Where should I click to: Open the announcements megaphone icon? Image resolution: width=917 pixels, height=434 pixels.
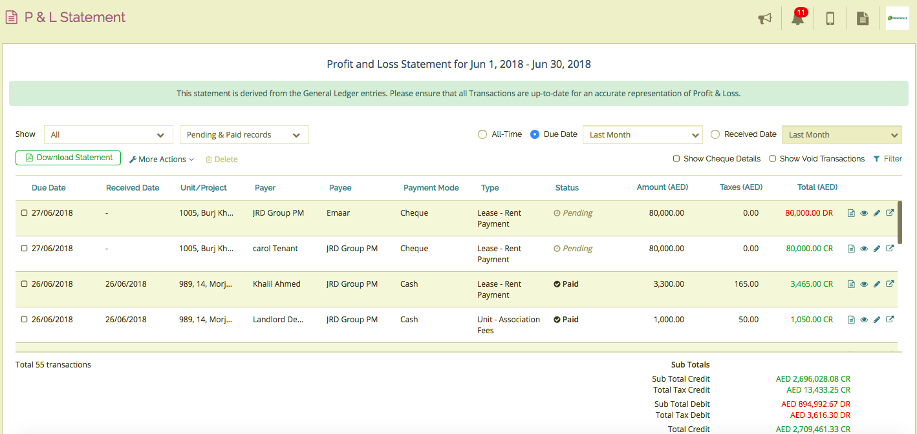tap(765, 18)
